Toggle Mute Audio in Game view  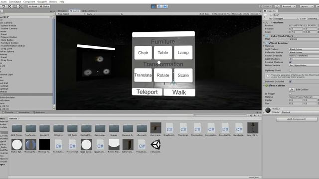(x=237, y=14)
